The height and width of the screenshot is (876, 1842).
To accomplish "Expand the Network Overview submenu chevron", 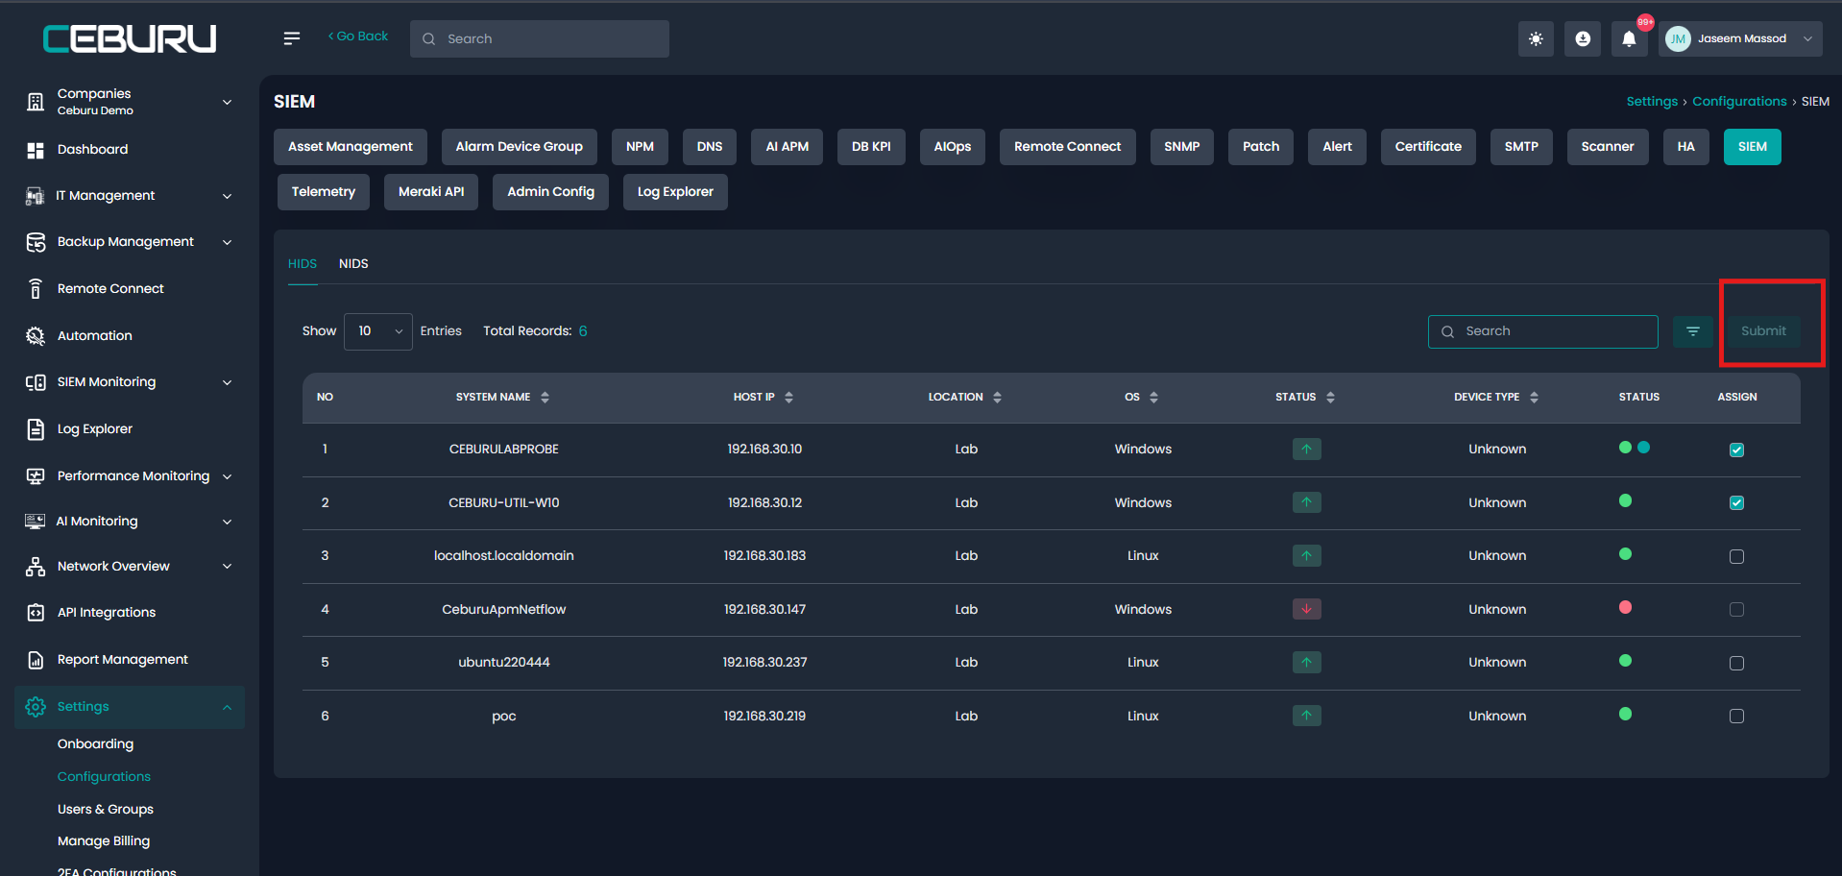I will pyautogui.click(x=228, y=567).
